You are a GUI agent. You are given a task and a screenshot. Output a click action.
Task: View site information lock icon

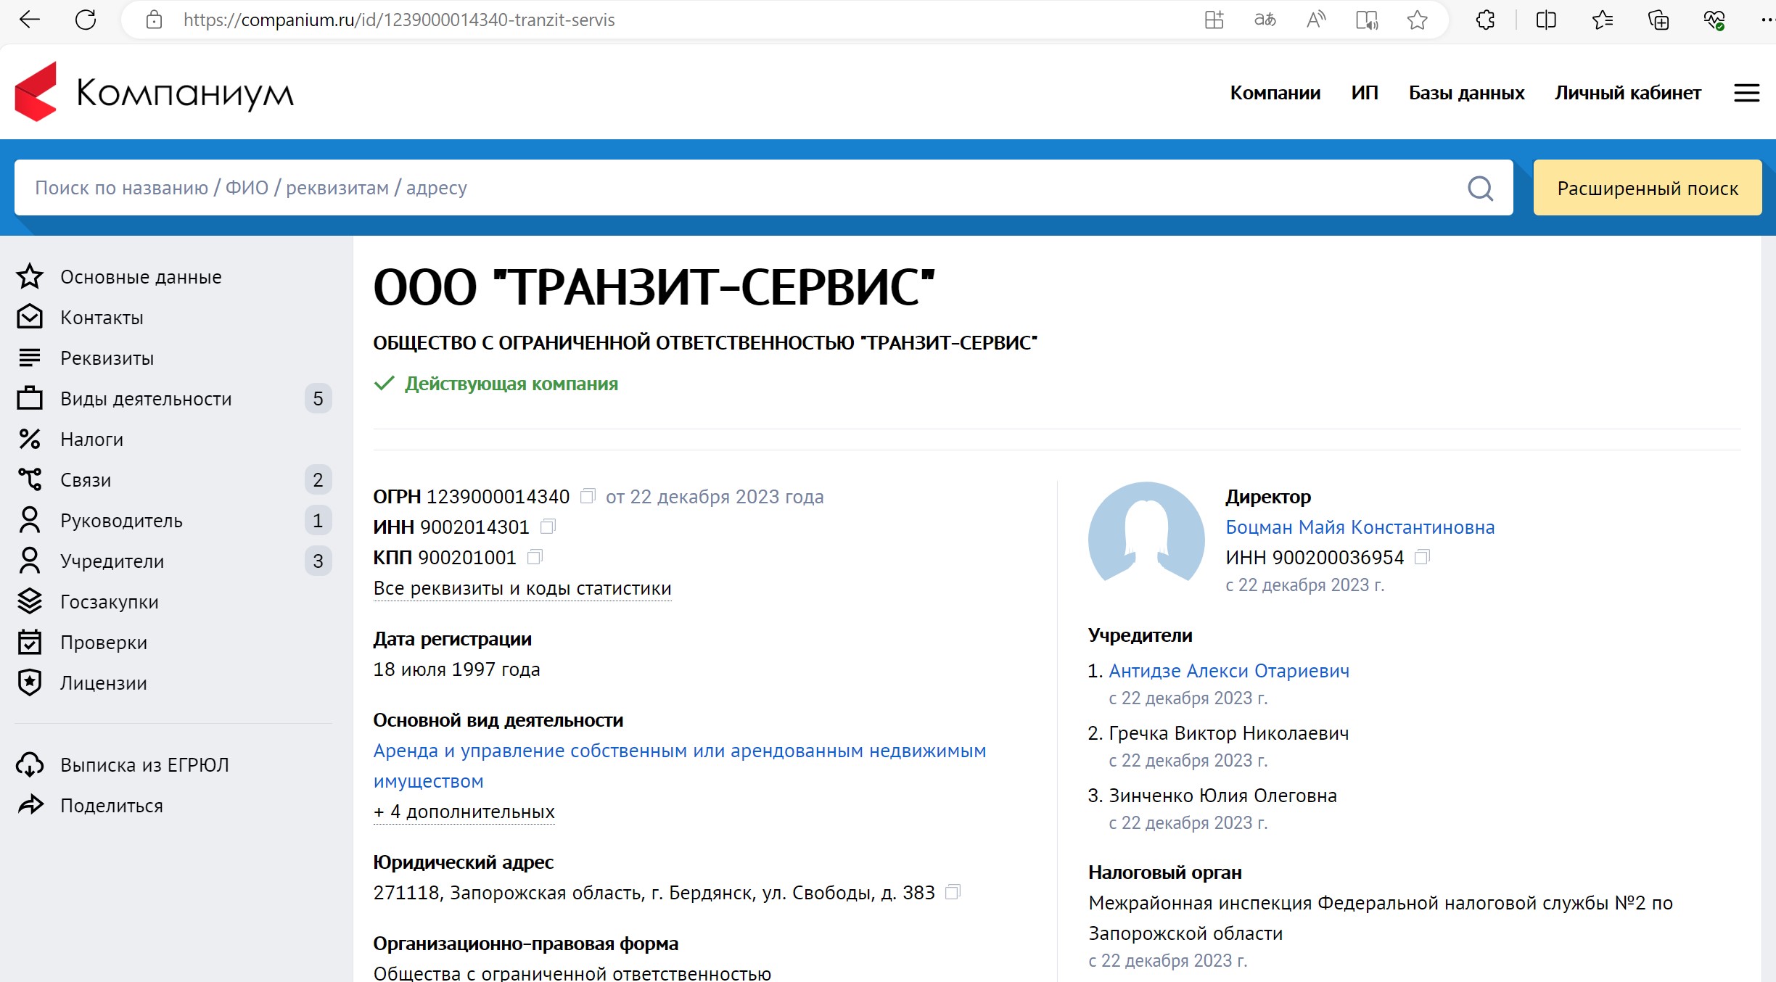coord(154,20)
